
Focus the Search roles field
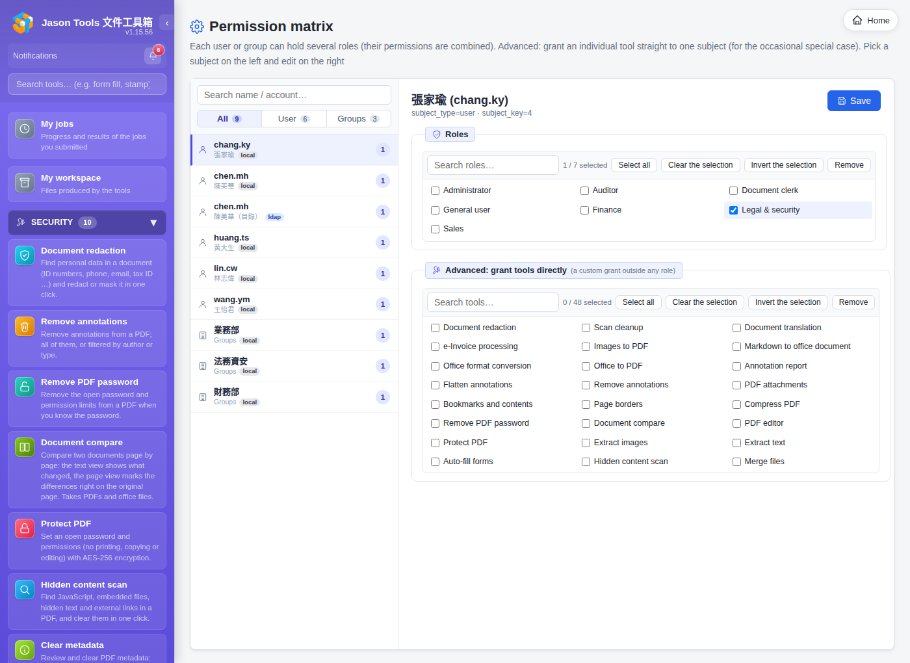pos(493,165)
